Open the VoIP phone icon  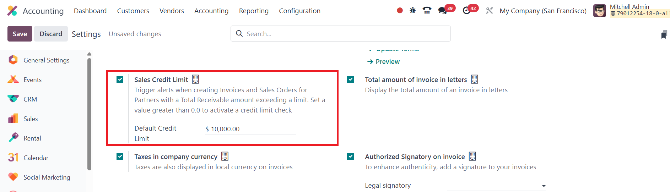(x=427, y=11)
